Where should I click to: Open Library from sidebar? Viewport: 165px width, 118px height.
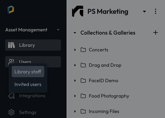(x=33, y=45)
